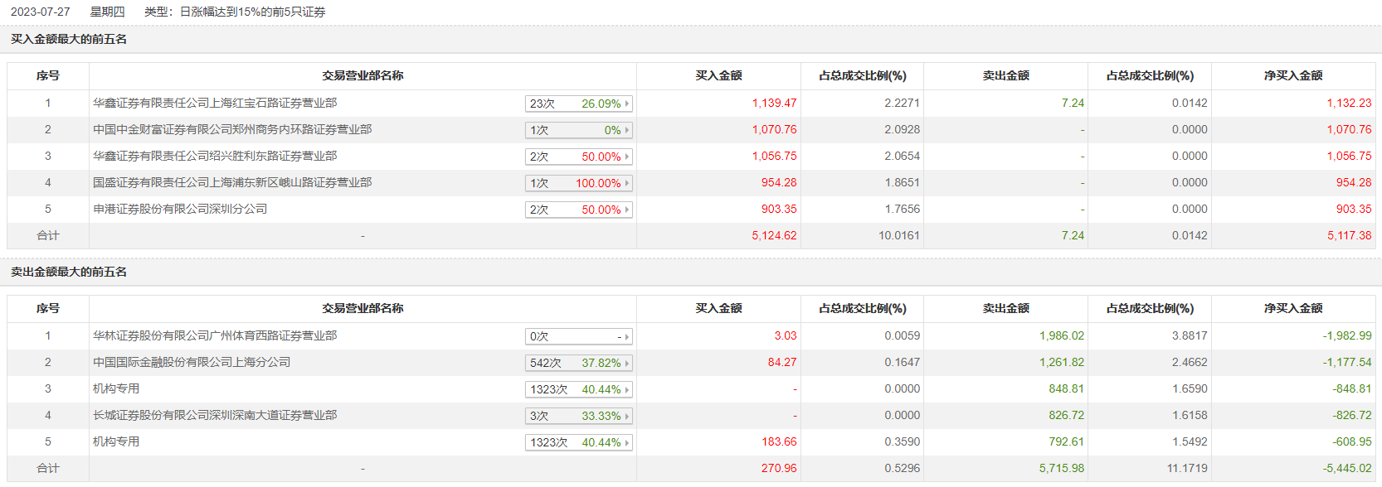Click 中国国际金融上海分公司 link
Image resolution: width=1382 pixels, height=487 pixels.
[192, 362]
